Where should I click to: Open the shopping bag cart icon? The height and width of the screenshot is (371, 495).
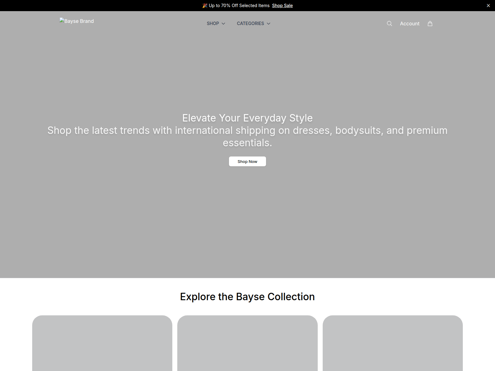[x=430, y=23]
